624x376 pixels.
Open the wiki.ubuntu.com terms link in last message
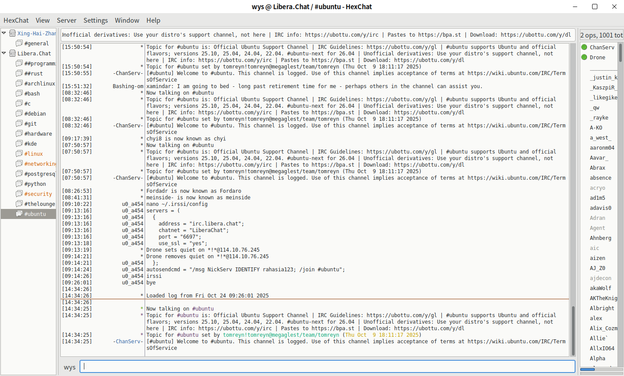click(517, 342)
